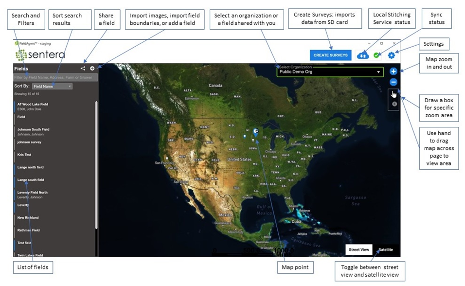Zoom out on the map

tap(393, 82)
